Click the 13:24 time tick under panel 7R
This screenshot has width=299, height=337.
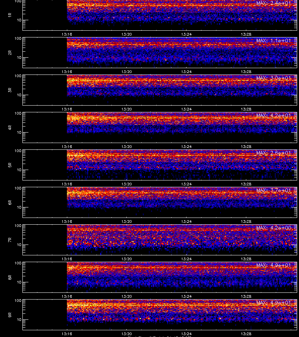pos(186,259)
